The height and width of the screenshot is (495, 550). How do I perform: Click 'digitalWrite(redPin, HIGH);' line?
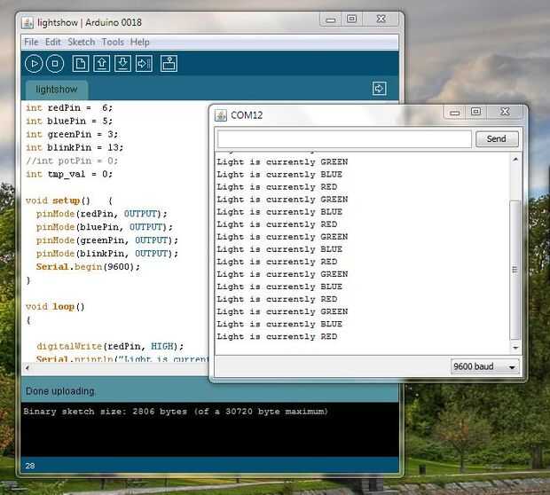[x=110, y=347]
